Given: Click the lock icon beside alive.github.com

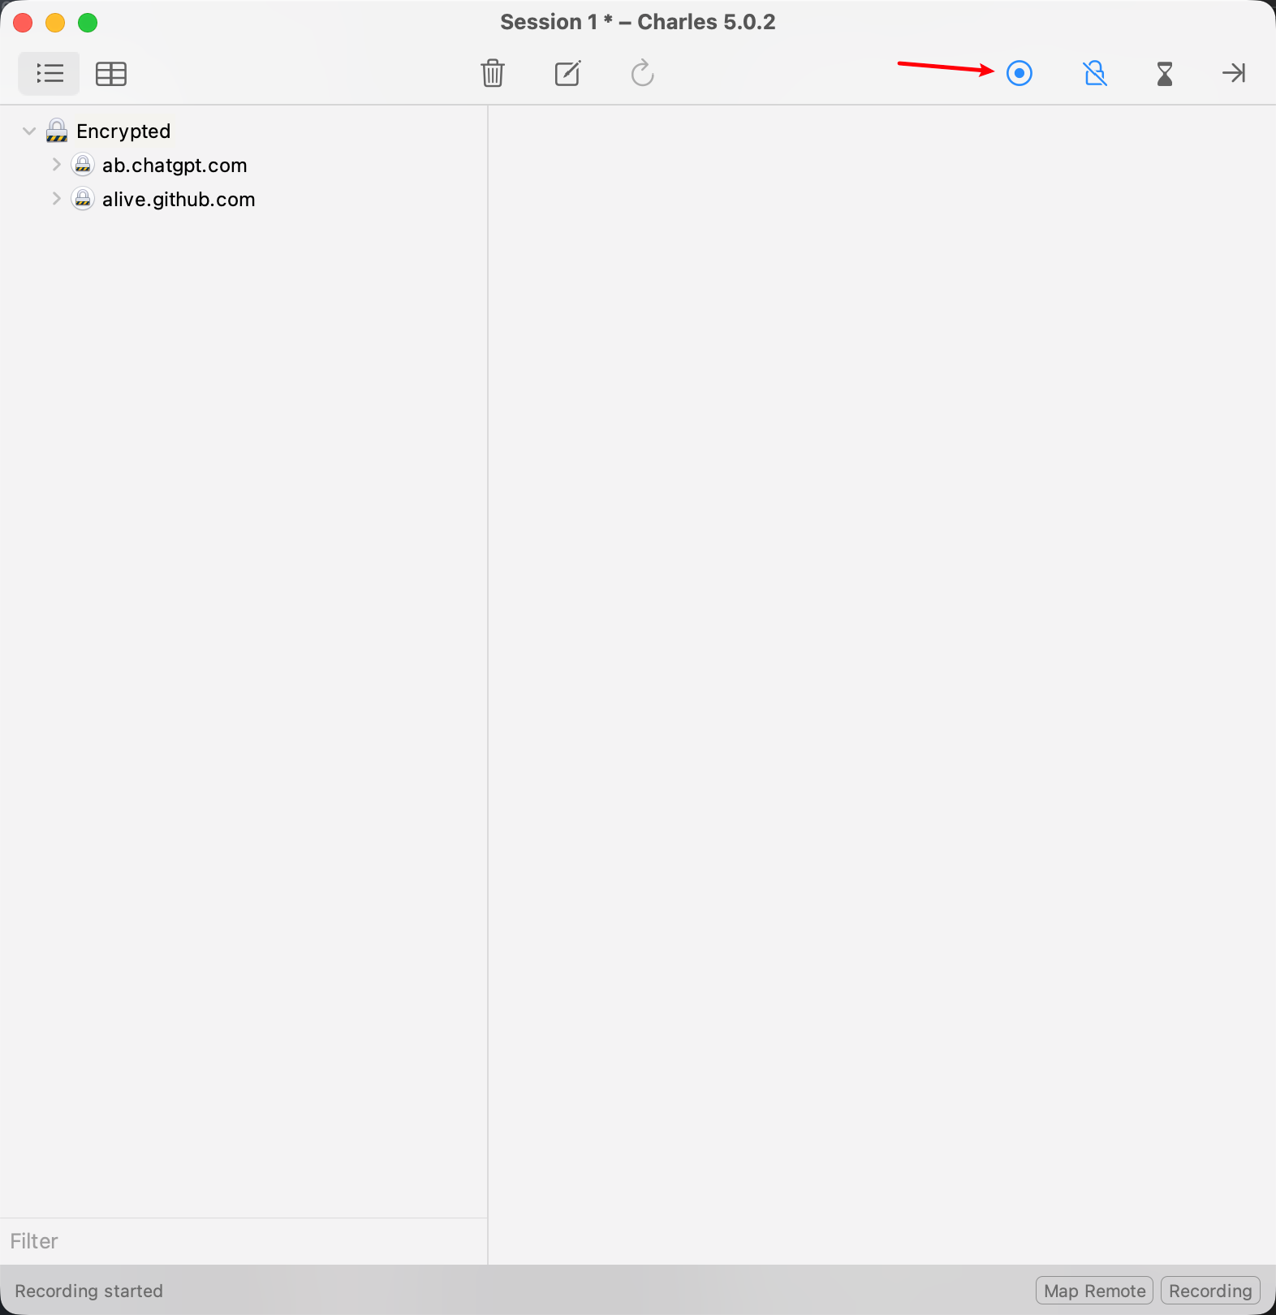Looking at the screenshot, I should point(83,199).
